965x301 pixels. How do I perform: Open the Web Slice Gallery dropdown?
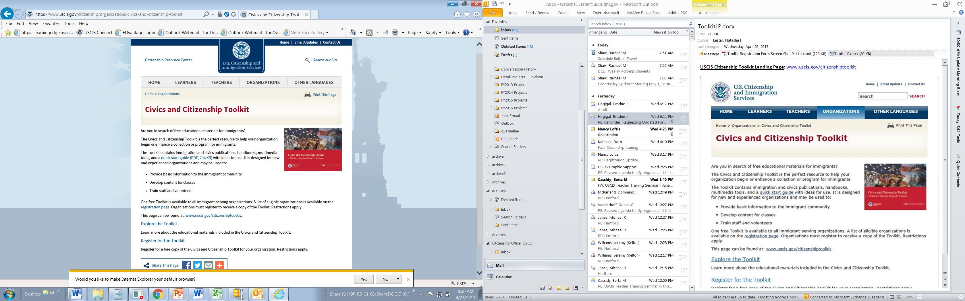[x=306, y=32]
